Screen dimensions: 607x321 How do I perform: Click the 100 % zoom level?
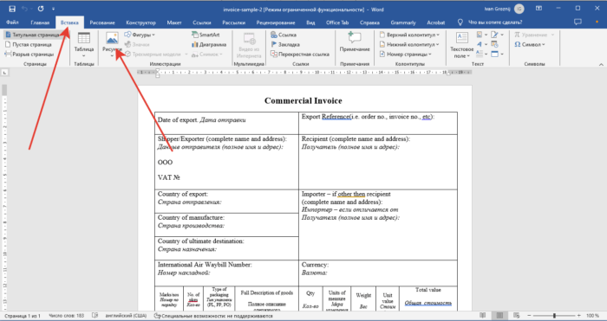tap(592, 316)
